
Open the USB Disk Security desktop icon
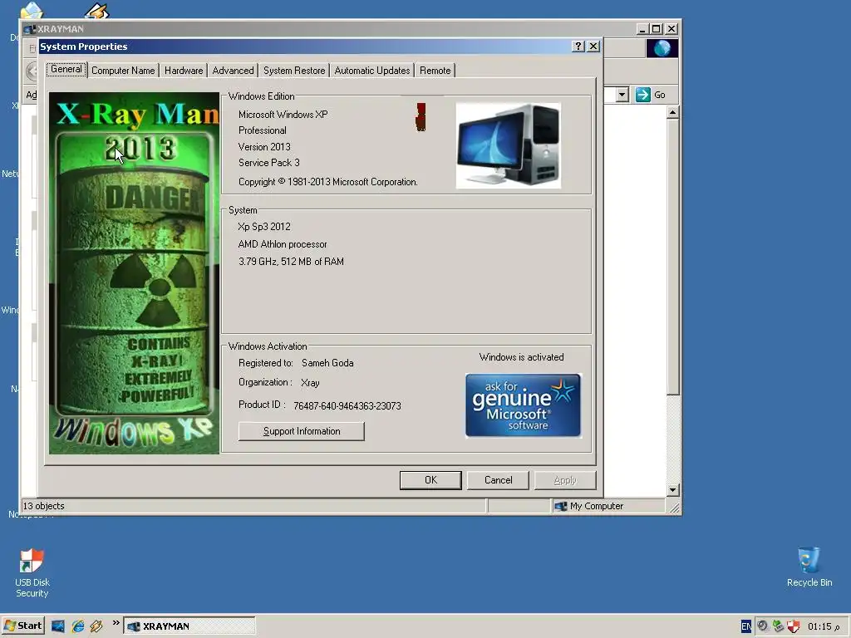point(32,572)
